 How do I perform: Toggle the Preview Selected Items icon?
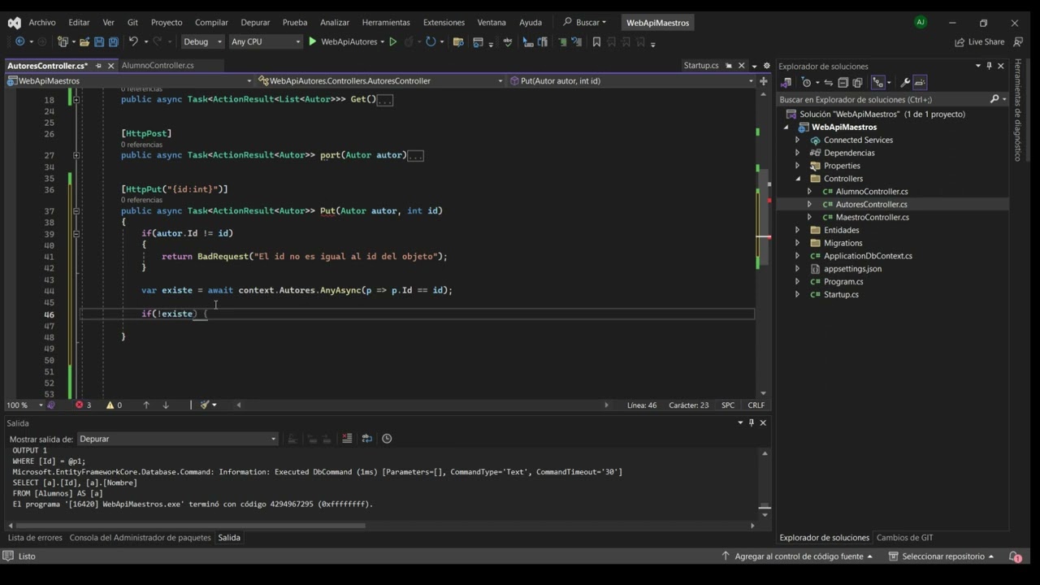[x=920, y=82]
